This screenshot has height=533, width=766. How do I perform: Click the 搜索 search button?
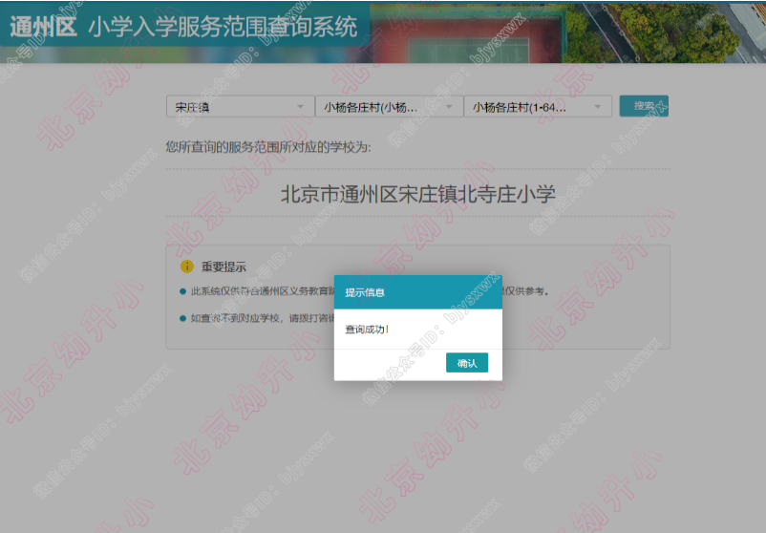[x=644, y=106]
